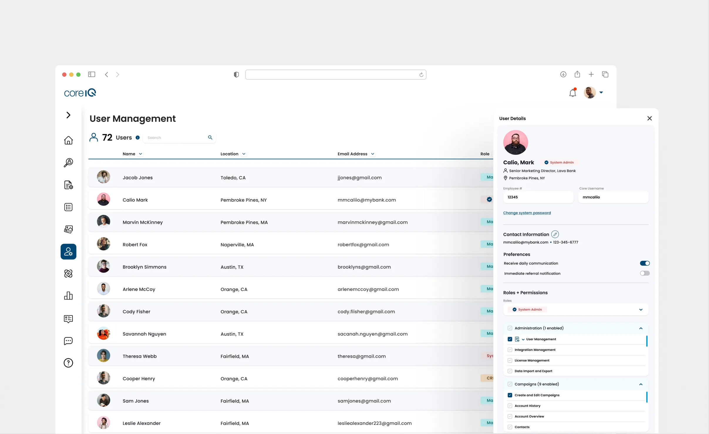This screenshot has height=434, width=709.
Task: Check the Data Import and Export checkbox
Action: tap(510, 371)
